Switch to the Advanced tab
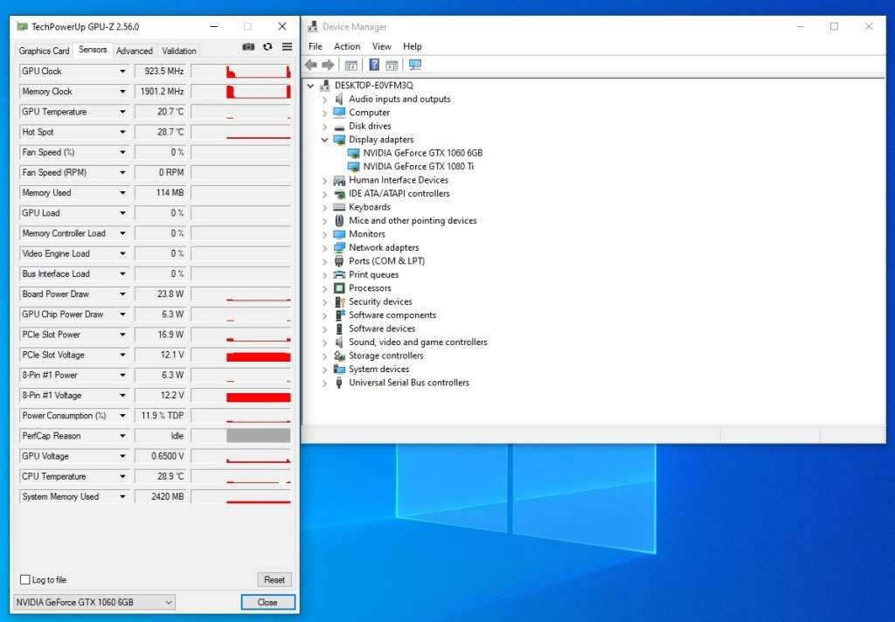The image size is (895, 622). pos(135,51)
